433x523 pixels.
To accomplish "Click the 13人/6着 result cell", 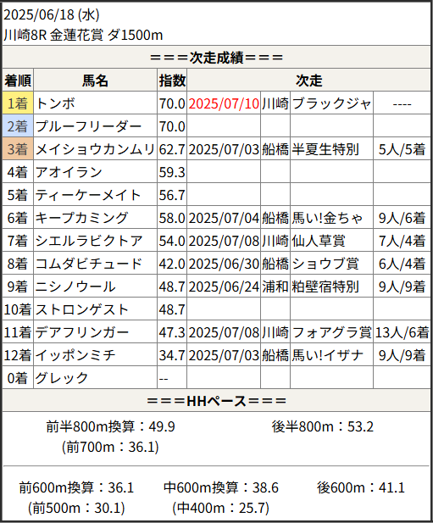I will point(402,332).
